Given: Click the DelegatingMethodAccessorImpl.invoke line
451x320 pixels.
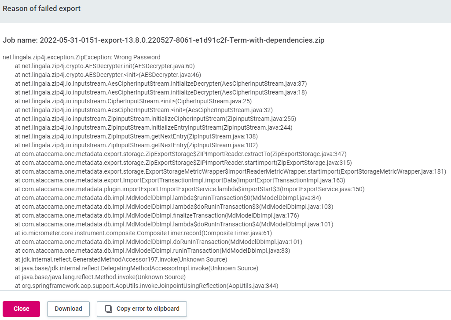Looking at the screenshot, I should click(x=136, y=268).
